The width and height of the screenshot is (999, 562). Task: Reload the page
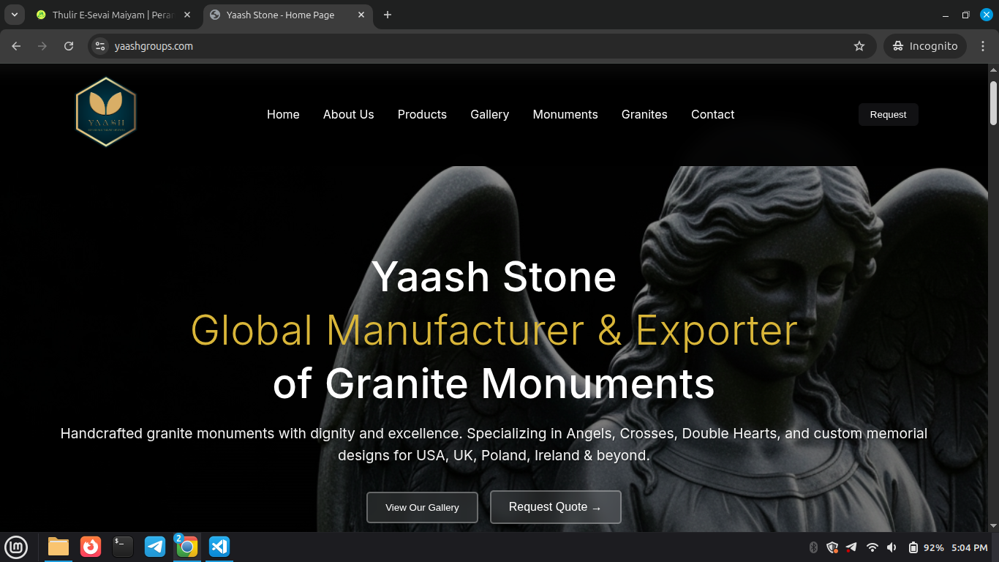click(69, 46)
